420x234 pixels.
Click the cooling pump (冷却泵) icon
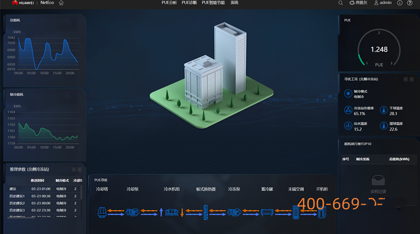click(133, 212)
